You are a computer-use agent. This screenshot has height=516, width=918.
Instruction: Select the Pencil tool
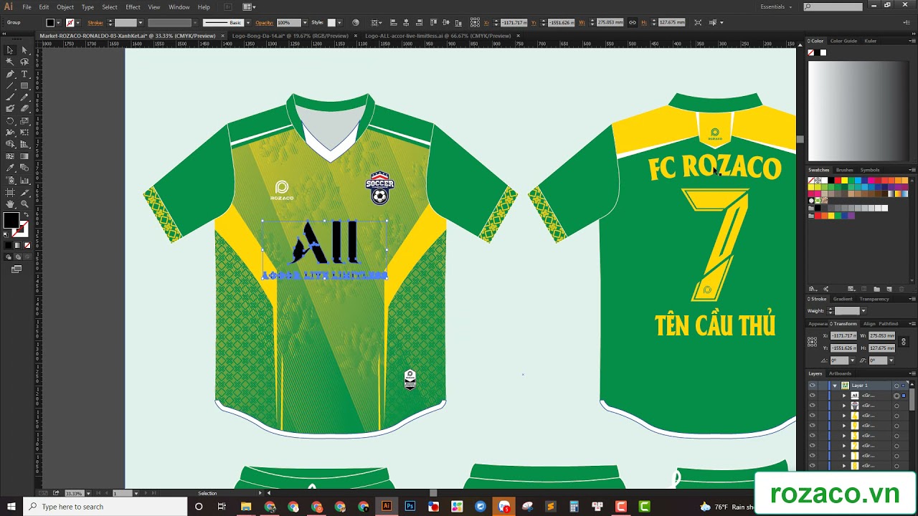tap(24, 97)
